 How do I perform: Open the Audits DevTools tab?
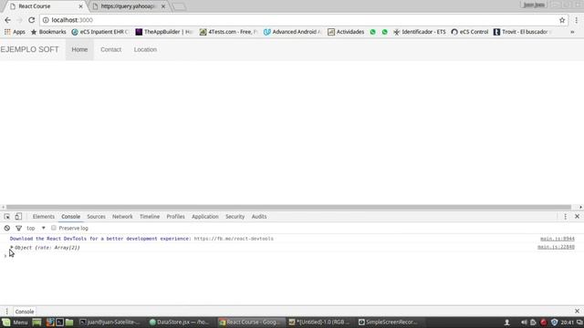(x=259, y=217)
